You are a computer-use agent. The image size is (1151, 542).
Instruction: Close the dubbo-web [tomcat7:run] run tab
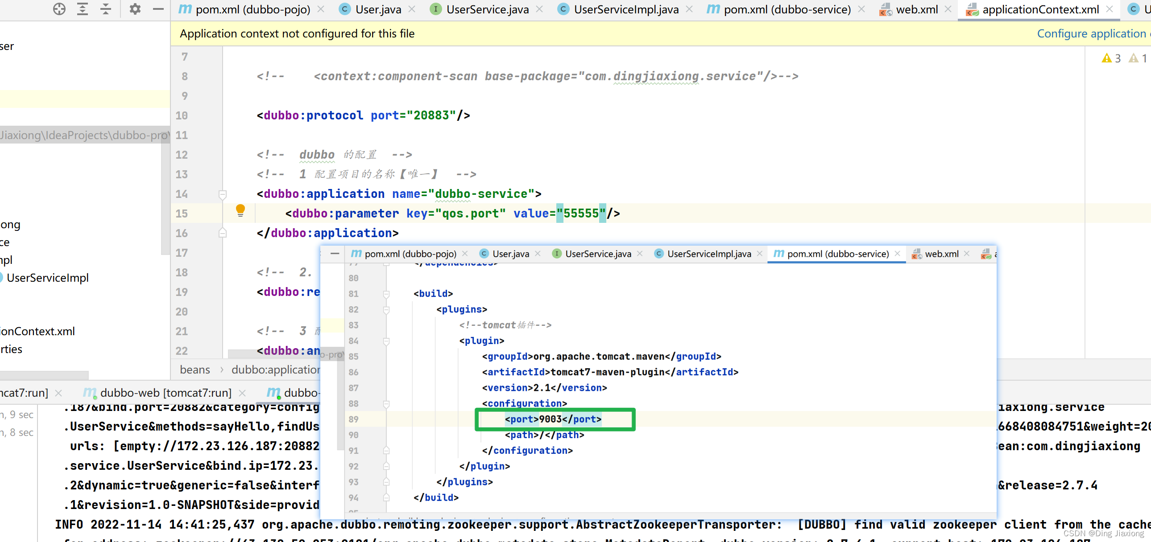tap(242, 393)
